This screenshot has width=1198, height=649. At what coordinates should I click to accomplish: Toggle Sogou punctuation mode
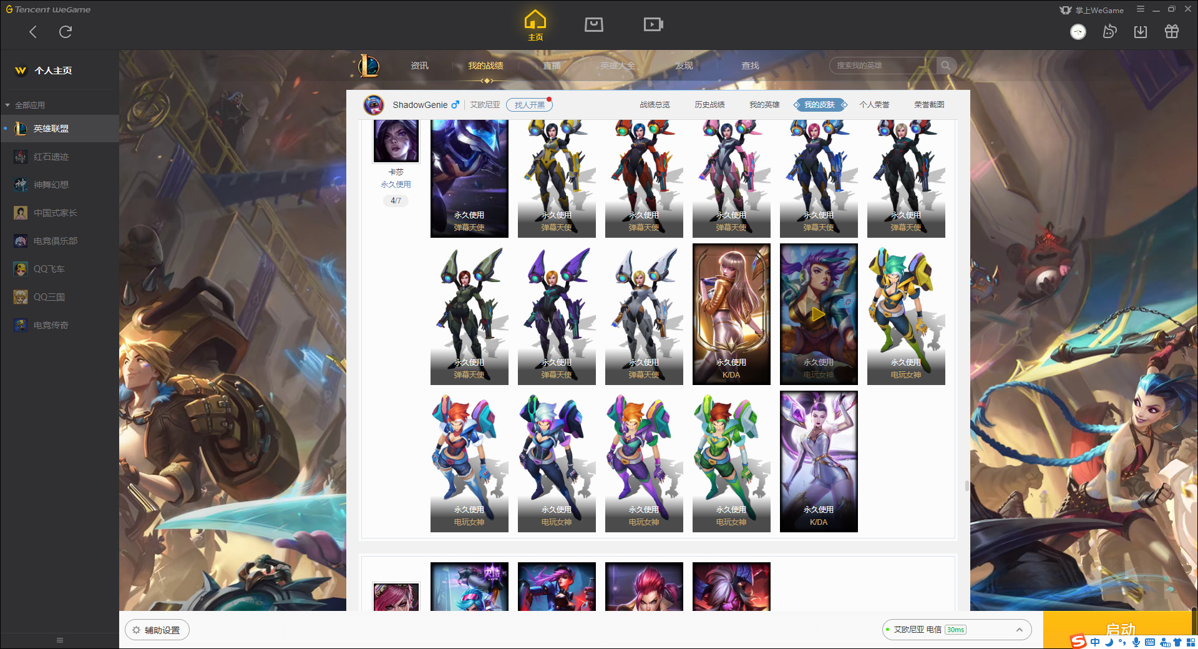point(1123,642)
